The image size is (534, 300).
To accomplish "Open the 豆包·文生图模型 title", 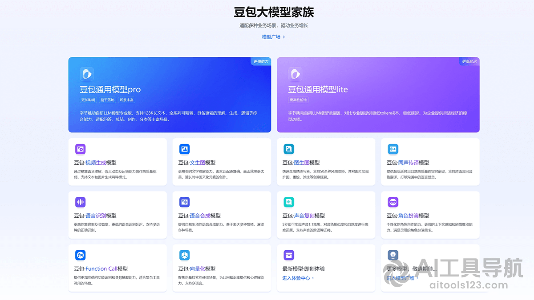I will 197,163.
